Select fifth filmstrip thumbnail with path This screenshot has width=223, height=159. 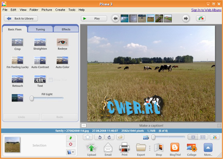(x=159, y=18)
